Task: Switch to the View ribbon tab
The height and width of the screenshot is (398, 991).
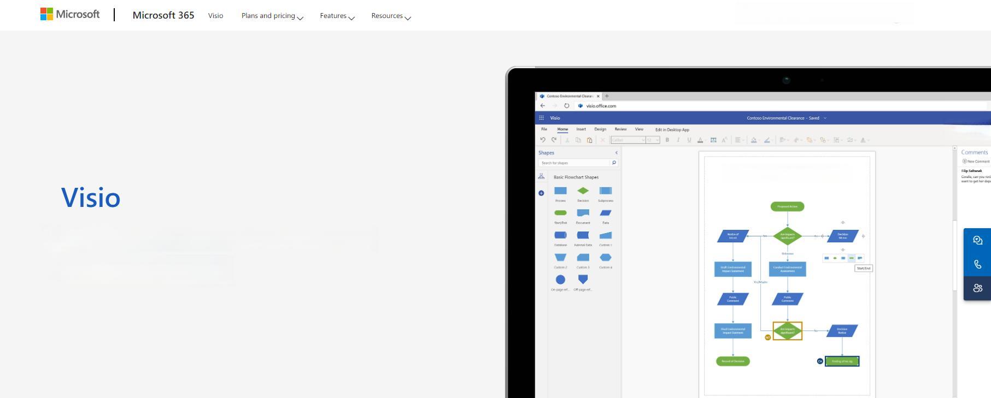Action: [639, 129]
